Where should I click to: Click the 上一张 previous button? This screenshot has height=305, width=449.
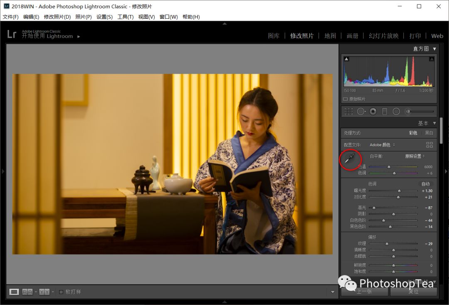[x=365, y=292]
